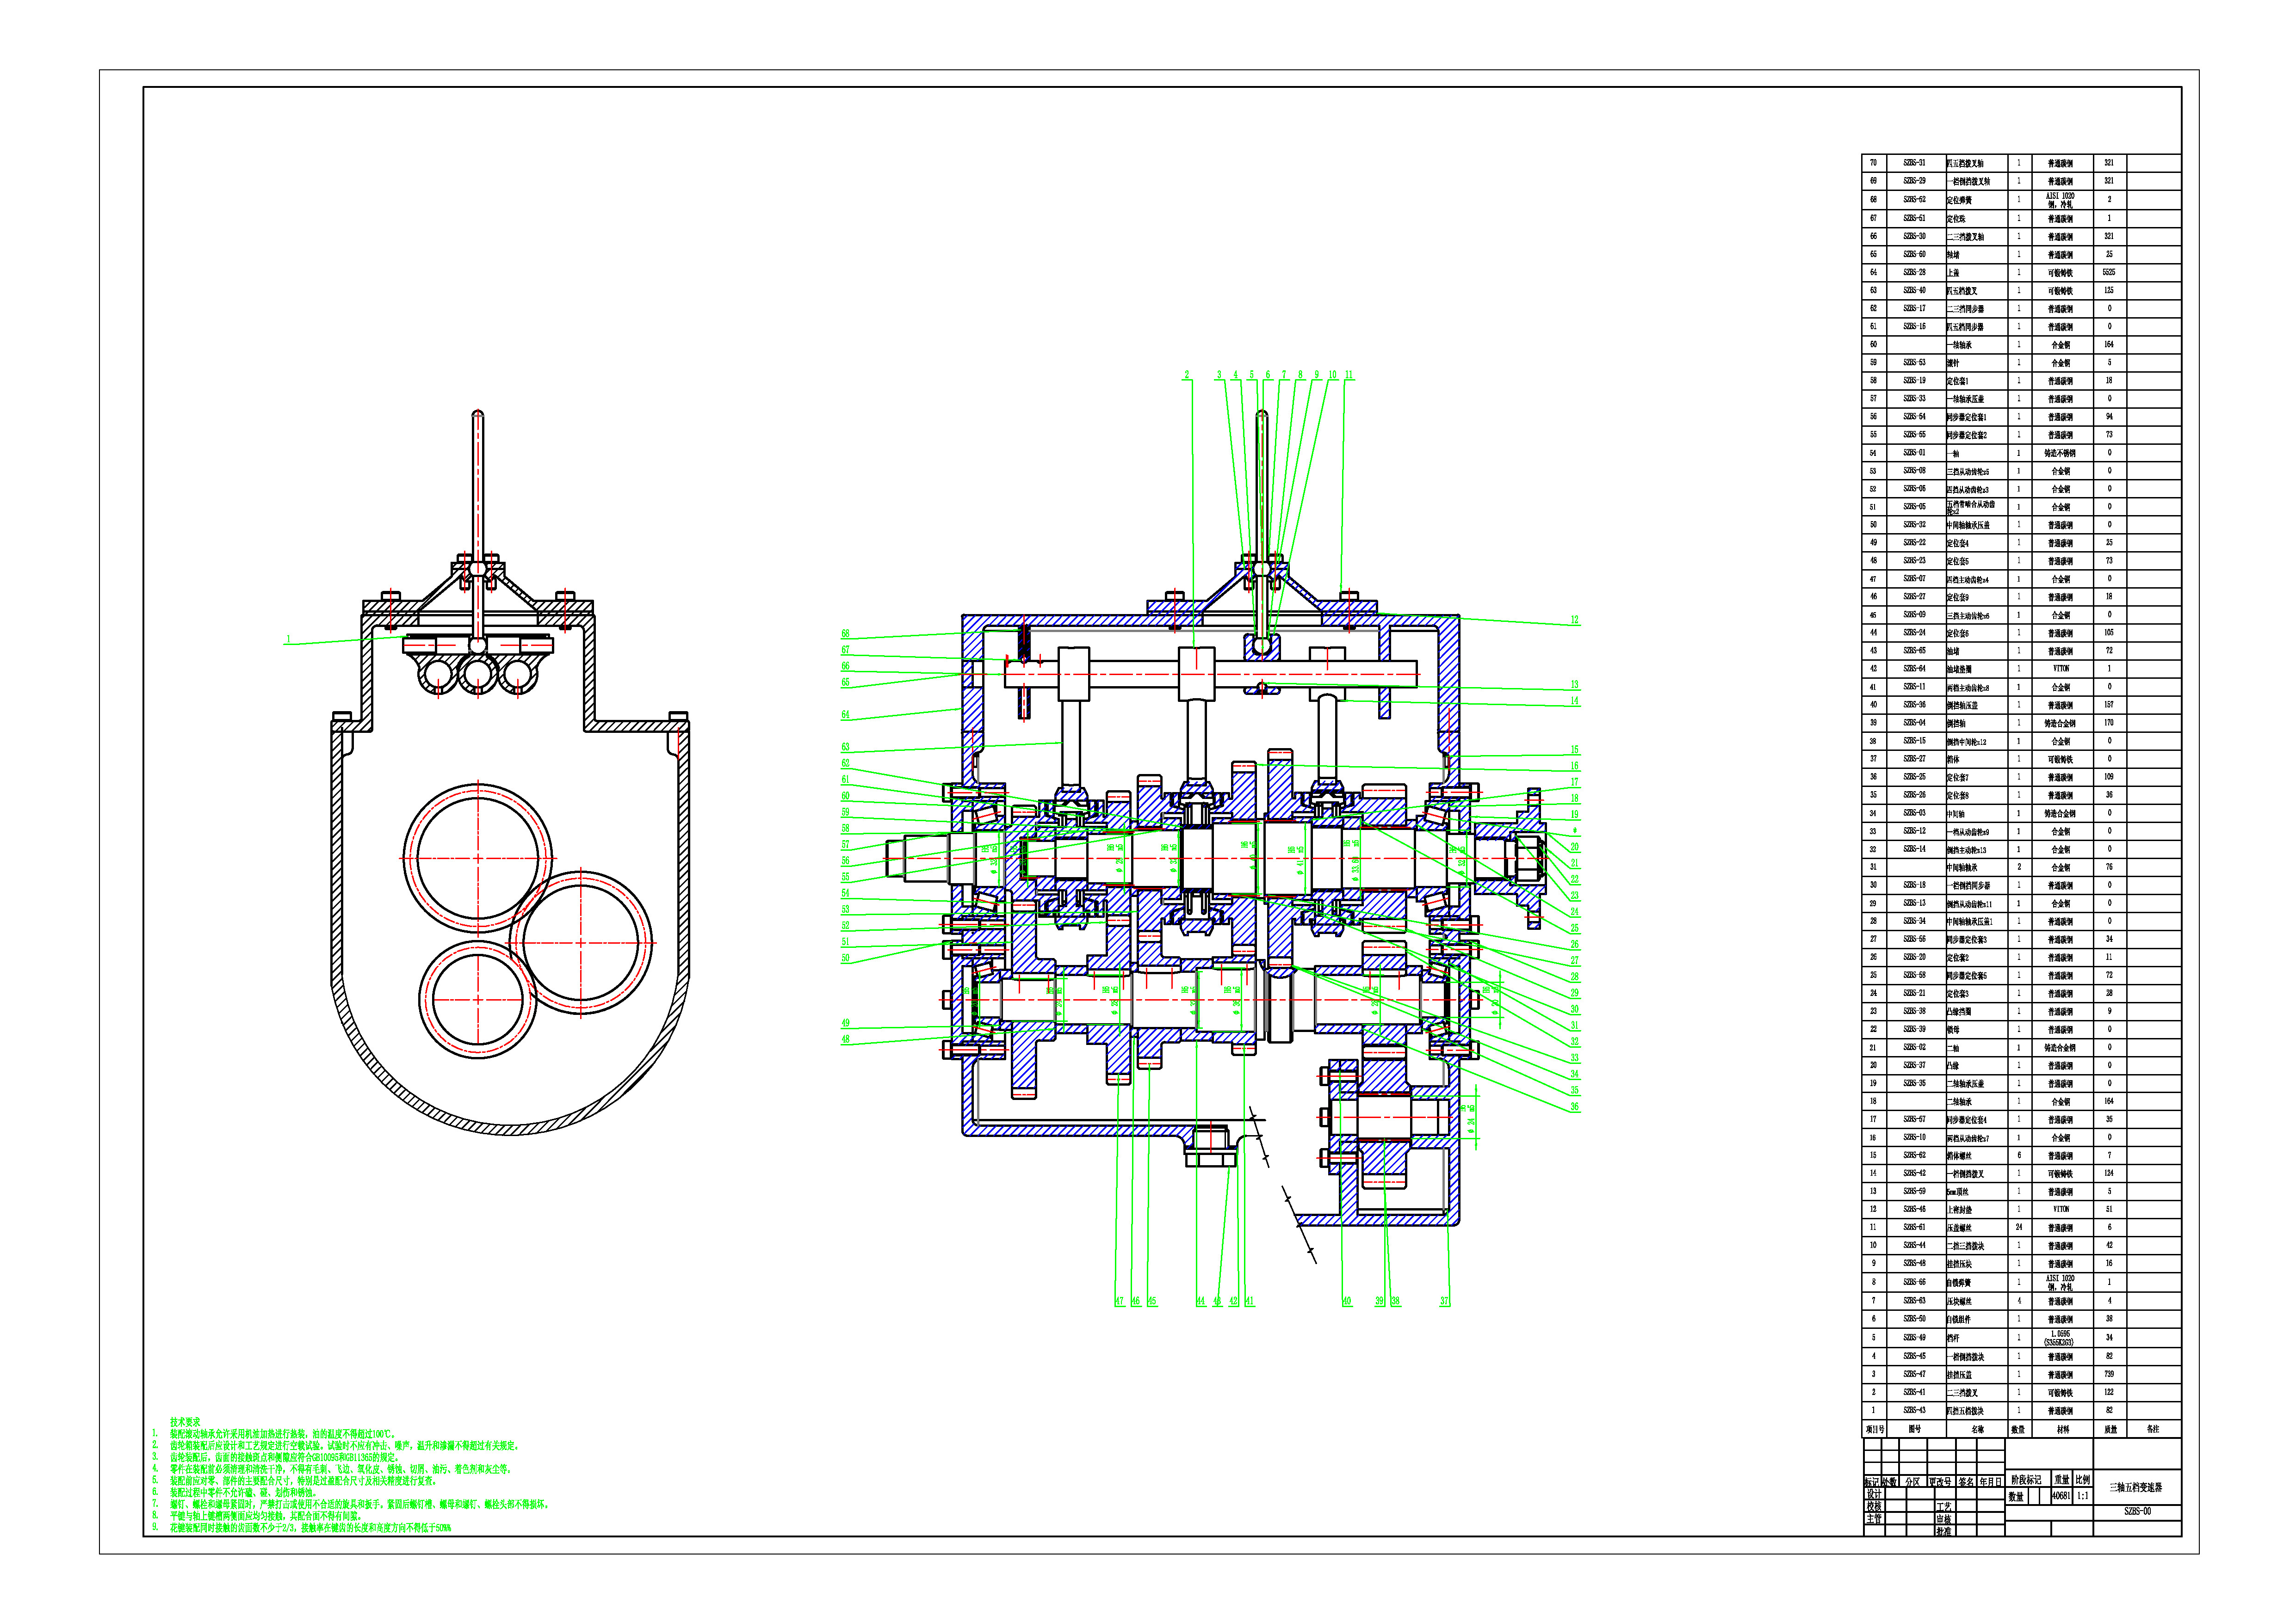Click part name '油堵垫圈' in row 42

coord(1959,670)
